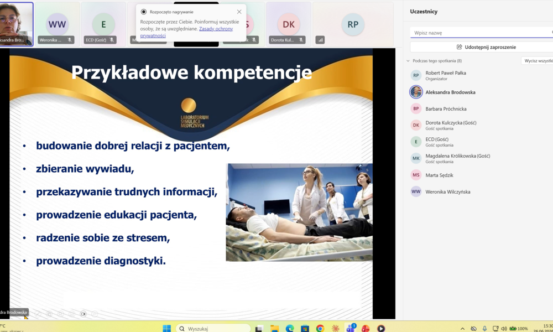Open Task View from the taskbar

click(x=259, y=329)
